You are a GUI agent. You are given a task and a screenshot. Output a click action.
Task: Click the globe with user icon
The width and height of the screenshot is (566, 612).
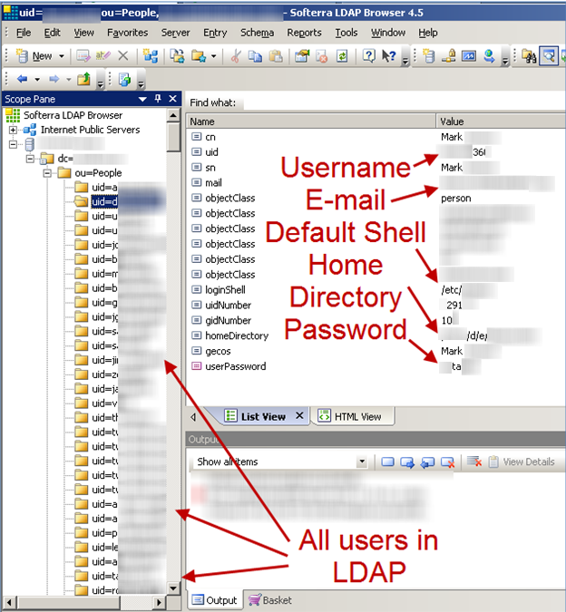489,56
